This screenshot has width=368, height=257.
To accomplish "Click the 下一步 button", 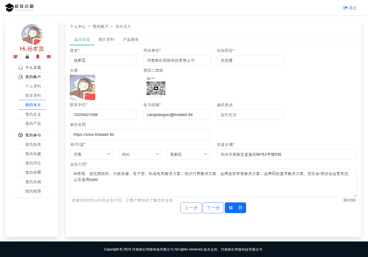I will pyautogui.click(x=213, y=208).
